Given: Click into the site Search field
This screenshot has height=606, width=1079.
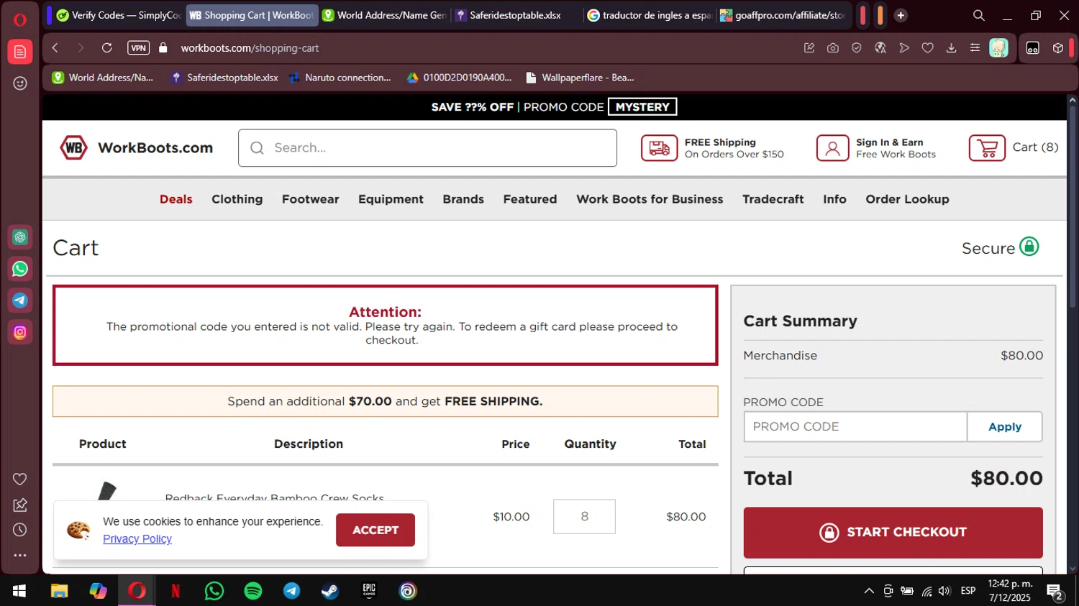Looking at the screenshot, I should (427, 148).
